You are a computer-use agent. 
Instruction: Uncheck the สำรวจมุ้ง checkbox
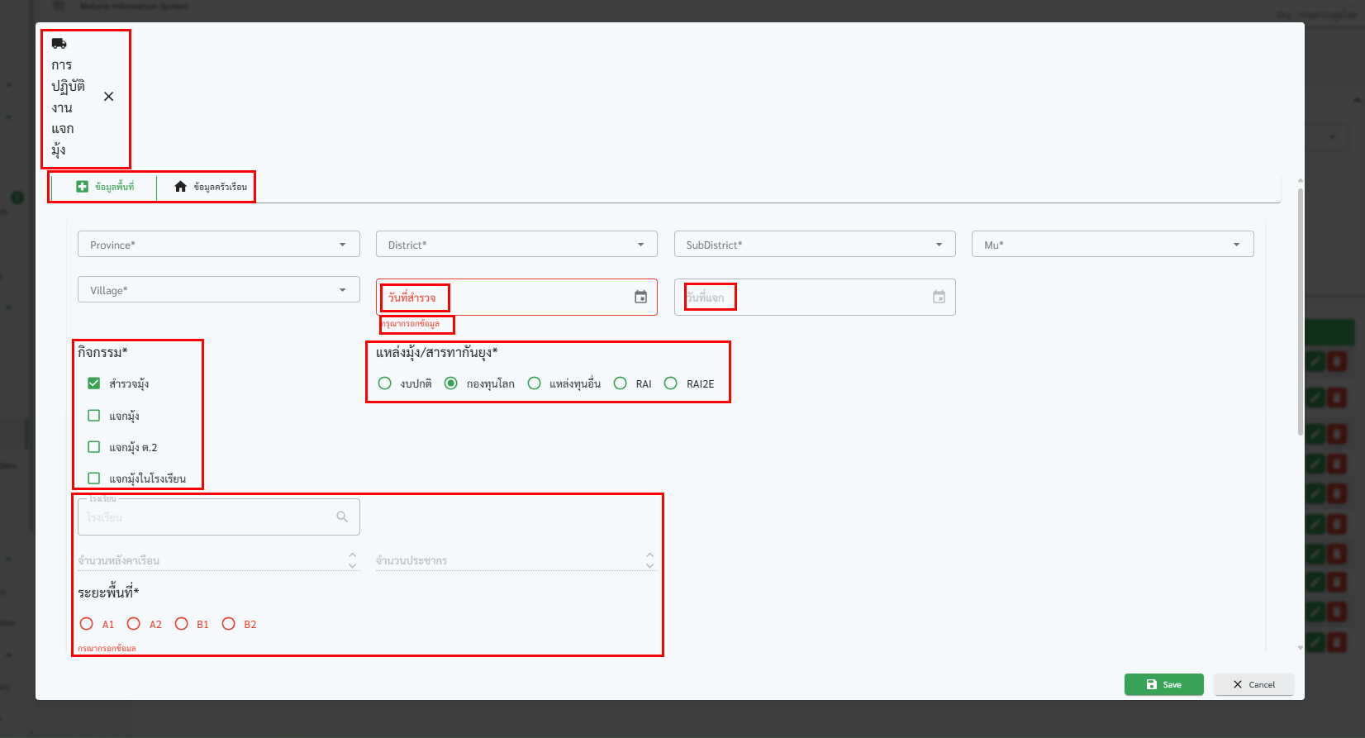94,383
